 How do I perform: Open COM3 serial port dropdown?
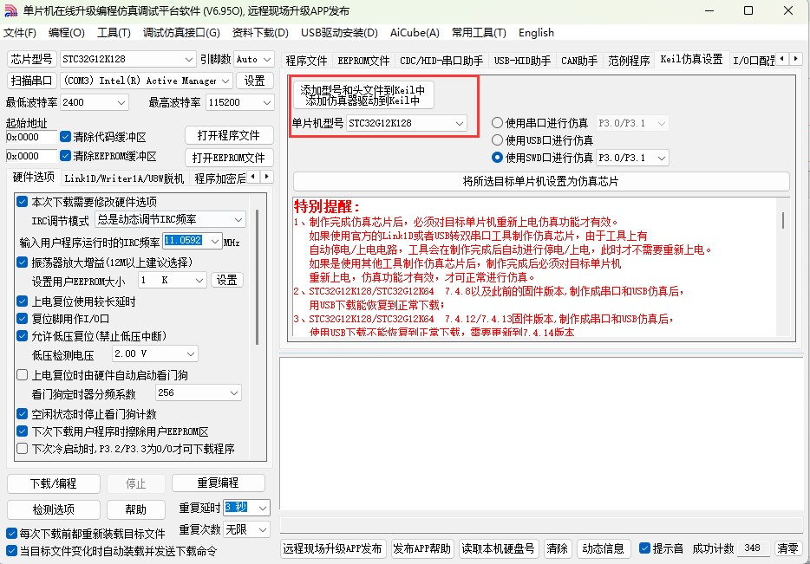(x=225, y=81)
